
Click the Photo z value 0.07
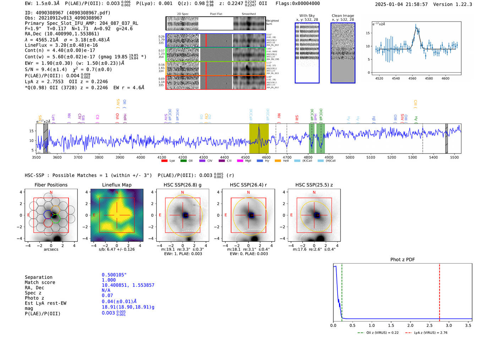[x=108, y=295]
